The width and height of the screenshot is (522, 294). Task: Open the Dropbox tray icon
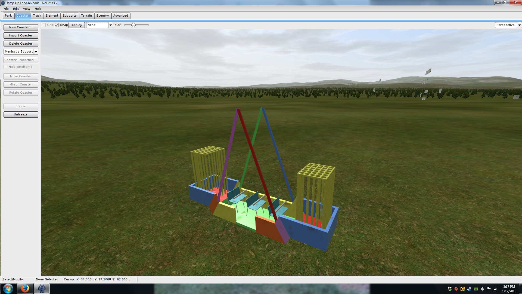click(x=450, y=289)
